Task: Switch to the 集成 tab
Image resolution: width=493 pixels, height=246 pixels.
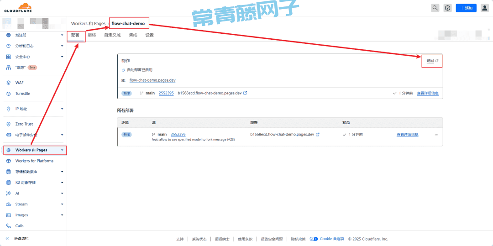Action: click(x=133, y=35)
